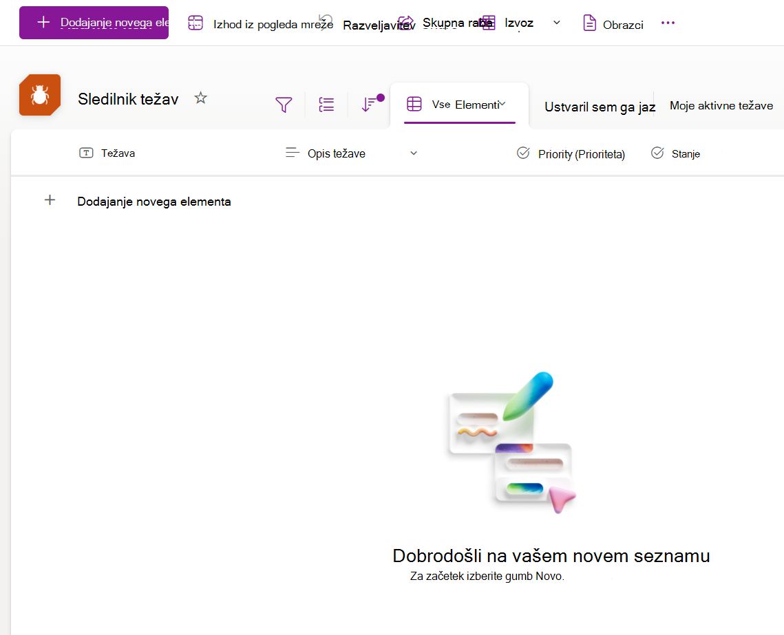
Task: Switch to Moje aktivne težave view
Action: [721, 105]
